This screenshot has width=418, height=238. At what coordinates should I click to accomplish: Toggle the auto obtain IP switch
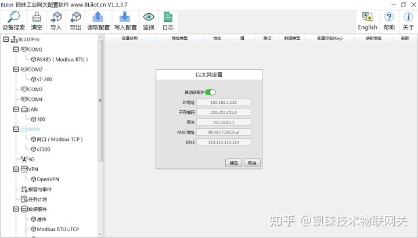[210, 92]
